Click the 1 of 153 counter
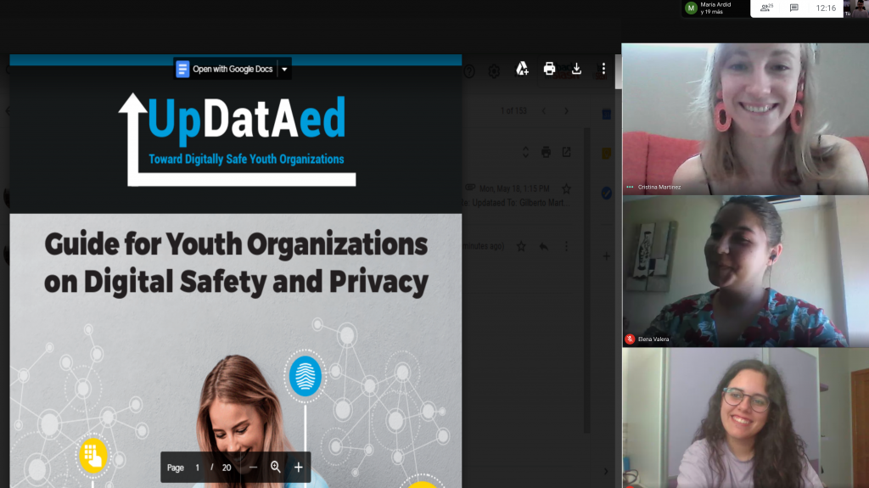The width and height of the screenshot is (869, 488). coord(513,111)
